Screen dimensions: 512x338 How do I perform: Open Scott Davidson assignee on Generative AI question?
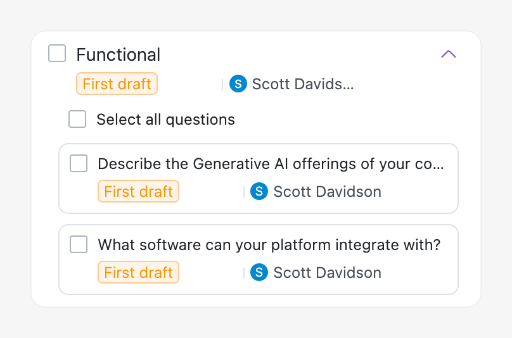tap(327, 191)
